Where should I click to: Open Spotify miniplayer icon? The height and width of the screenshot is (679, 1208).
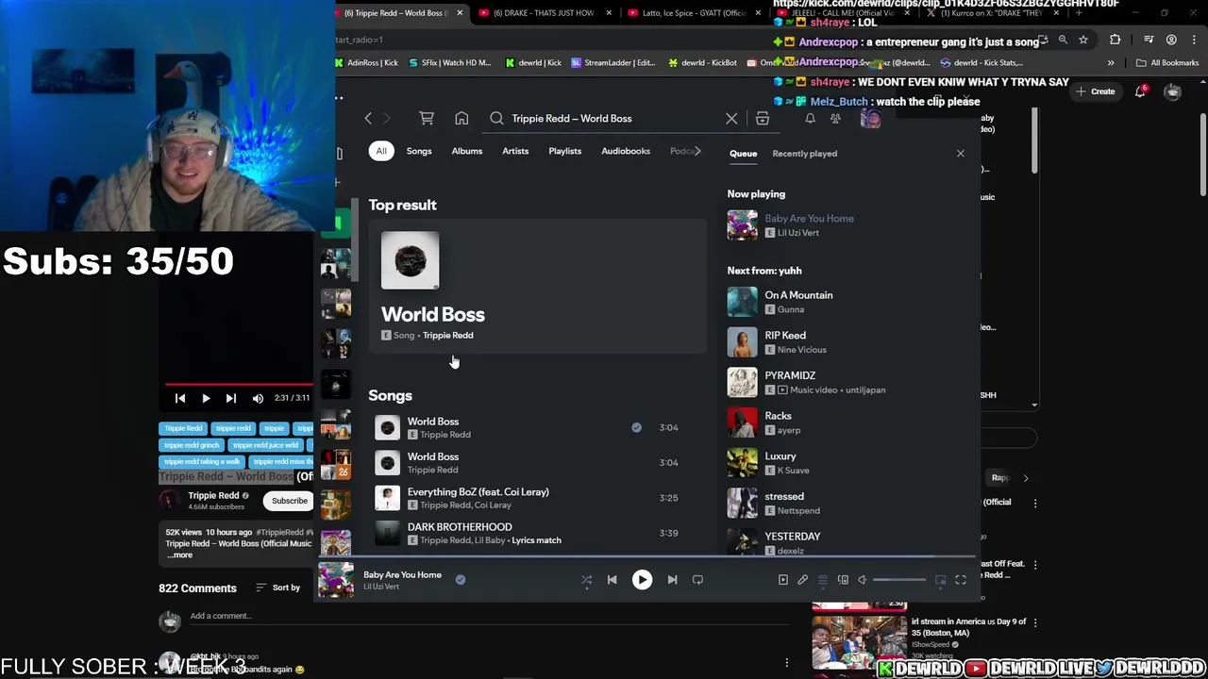coord(940,580)
